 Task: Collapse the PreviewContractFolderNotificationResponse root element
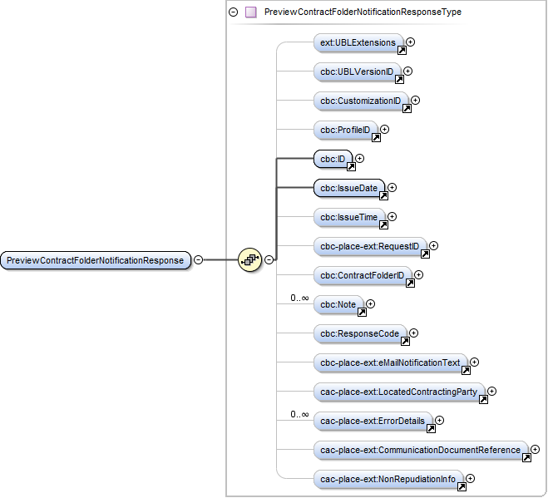tap(198, 260)
